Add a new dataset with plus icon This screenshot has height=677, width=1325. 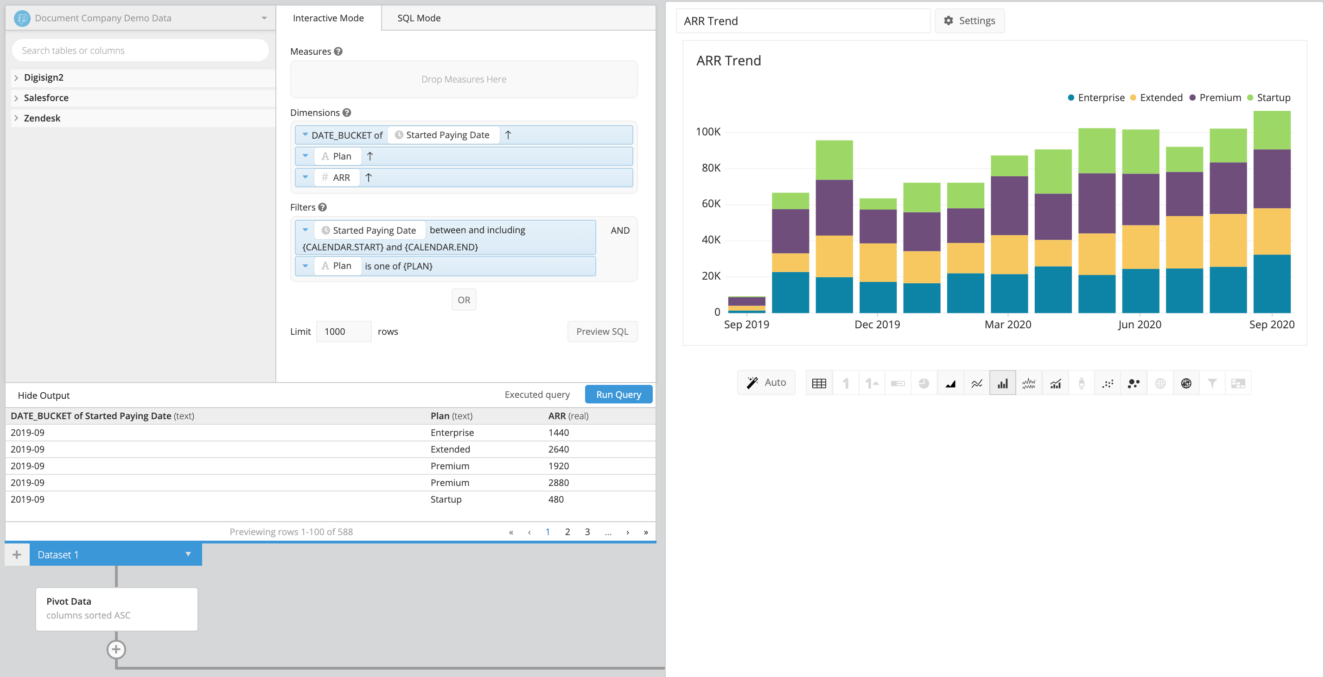click(17, 555)
